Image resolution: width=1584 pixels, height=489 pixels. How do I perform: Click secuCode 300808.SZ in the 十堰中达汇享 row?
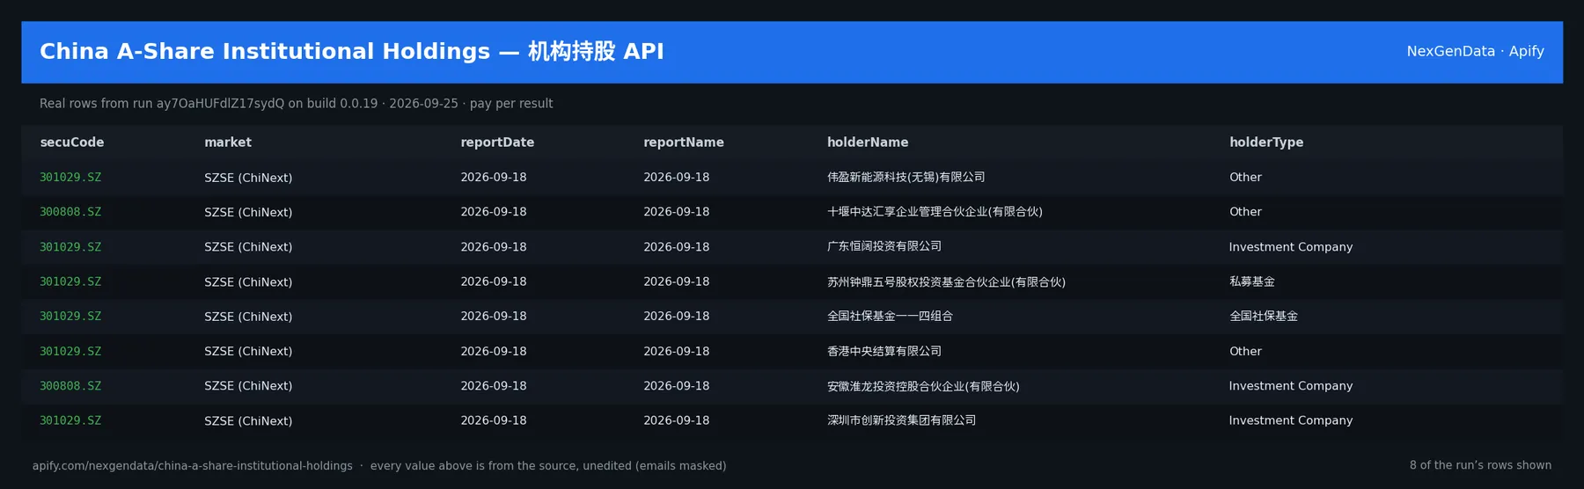70,212
